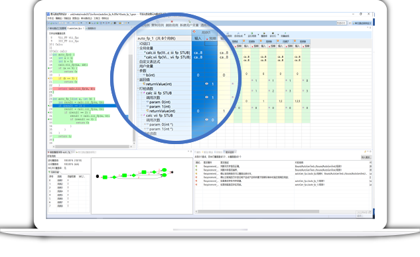
Task: Click yellow-highlighted line 'if (b == 3) {'
Action: coord(64,78)
